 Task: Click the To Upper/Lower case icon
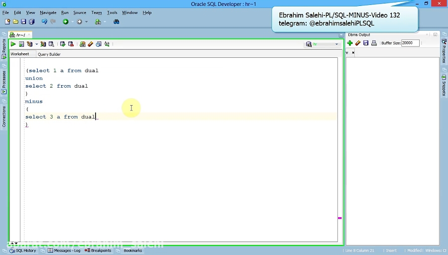tap(107, 44)
